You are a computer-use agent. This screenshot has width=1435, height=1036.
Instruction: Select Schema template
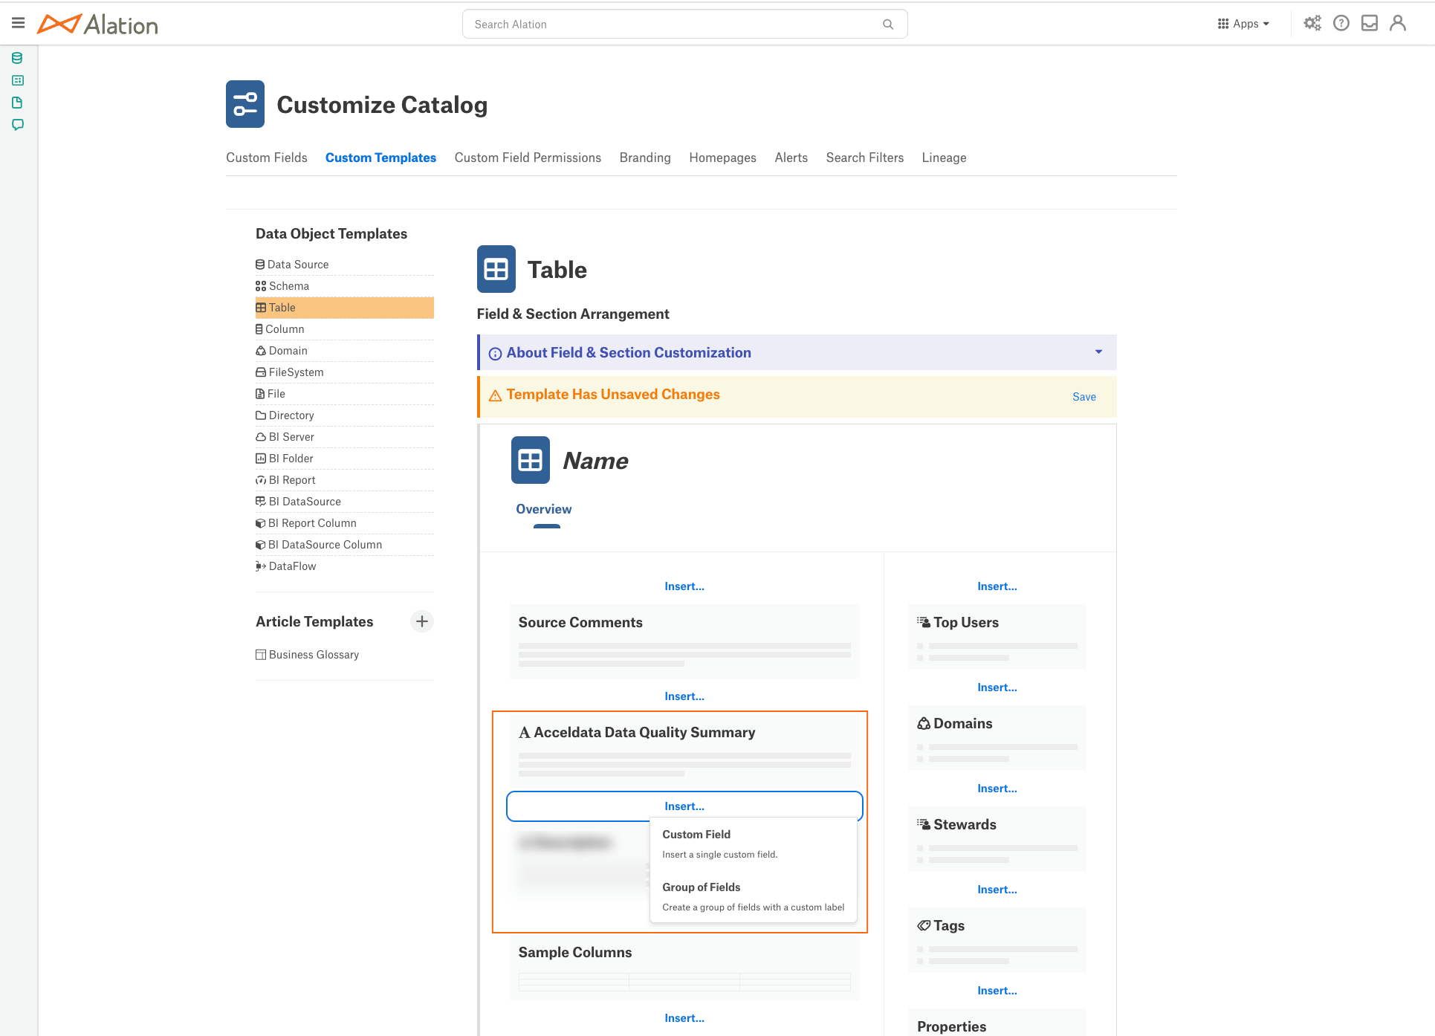pyautogui.click(x=344, y=286)
